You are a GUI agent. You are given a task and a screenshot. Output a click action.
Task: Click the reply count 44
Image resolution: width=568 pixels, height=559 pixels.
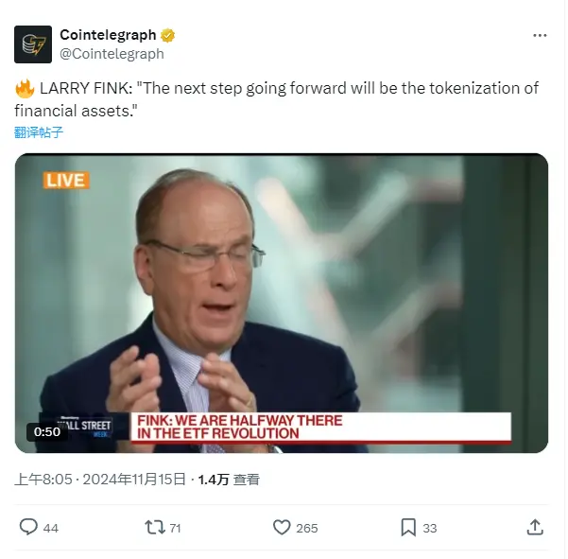click(x=51, y=528)
